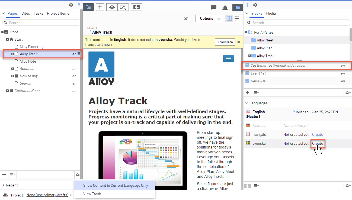Open notifications bell icon
This screenshot has width=352, height=200.
[225, 8]
